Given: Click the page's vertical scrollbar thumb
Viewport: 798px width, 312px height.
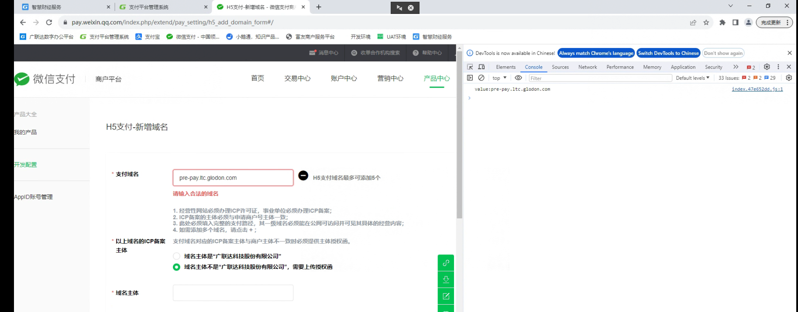Looking at the screenshot, I should (459, 135).
